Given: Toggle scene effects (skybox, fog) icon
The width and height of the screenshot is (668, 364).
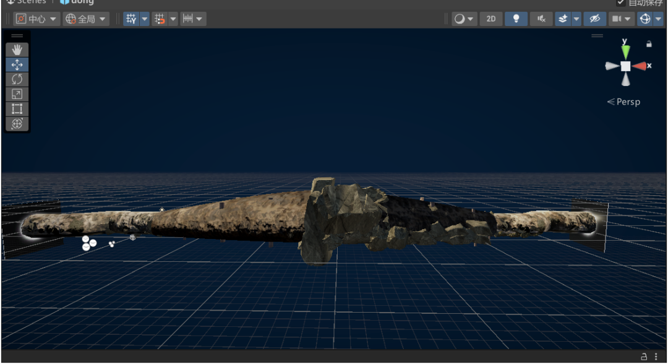Looking at the screenshot, I should click(x=563, y=19).
